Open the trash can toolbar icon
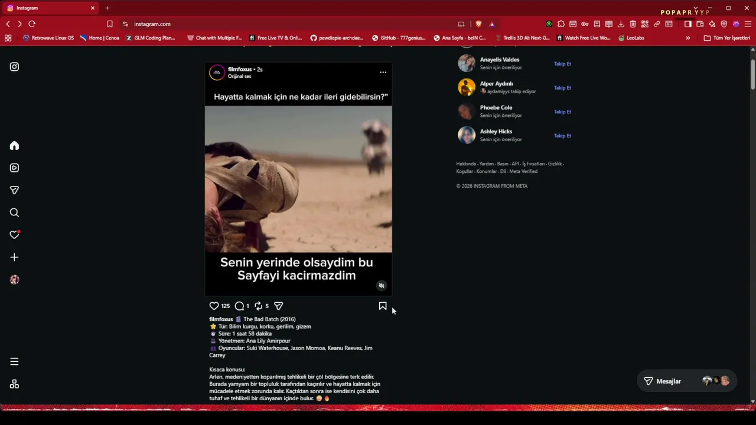 point(633,24)
